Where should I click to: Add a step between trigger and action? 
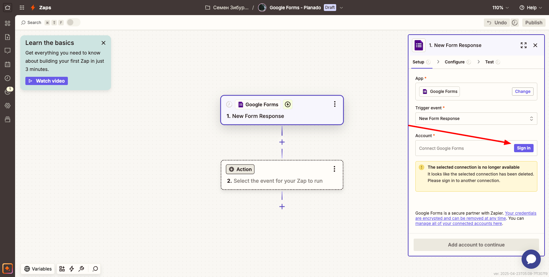[282, 142]
